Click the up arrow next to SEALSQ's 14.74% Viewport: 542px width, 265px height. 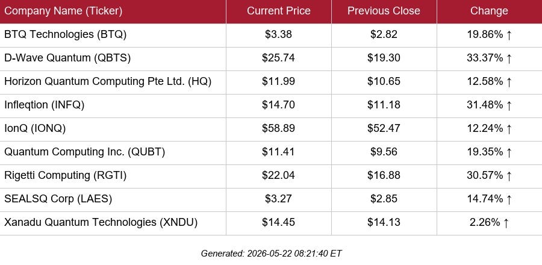tap(508, 199)
